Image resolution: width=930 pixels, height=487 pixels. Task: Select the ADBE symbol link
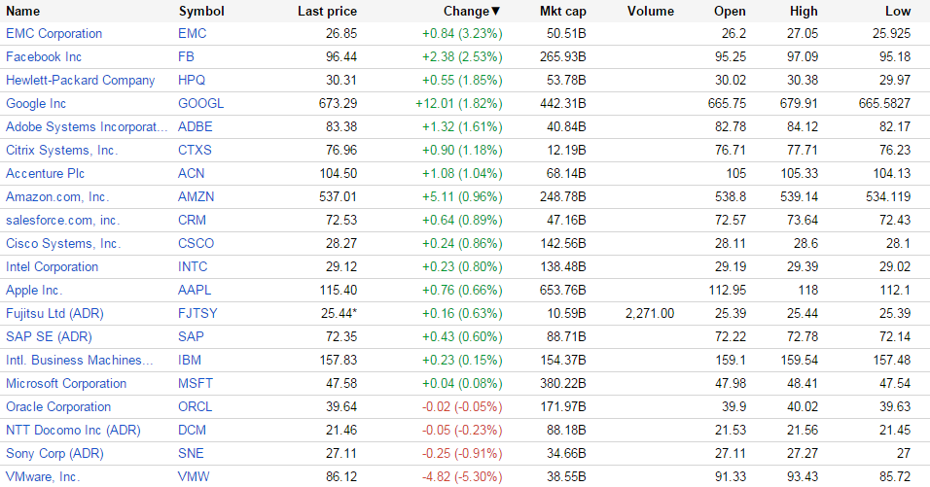[196, 127]
